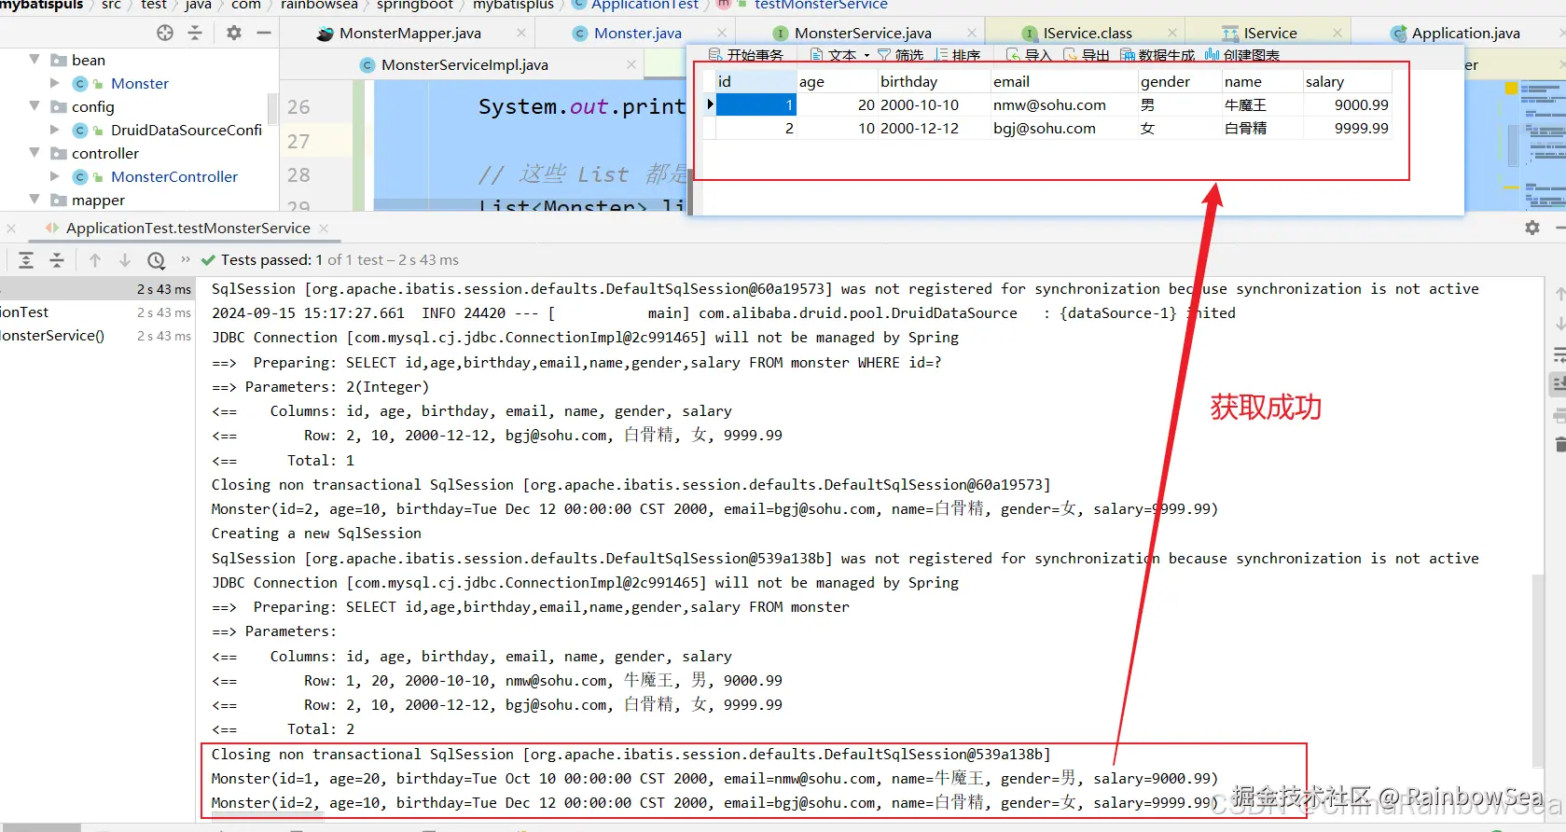This screenshot has width=1566, height=832.
Task: Open test history clock icon
Action: pyautogui.click(x=157, y=260)
